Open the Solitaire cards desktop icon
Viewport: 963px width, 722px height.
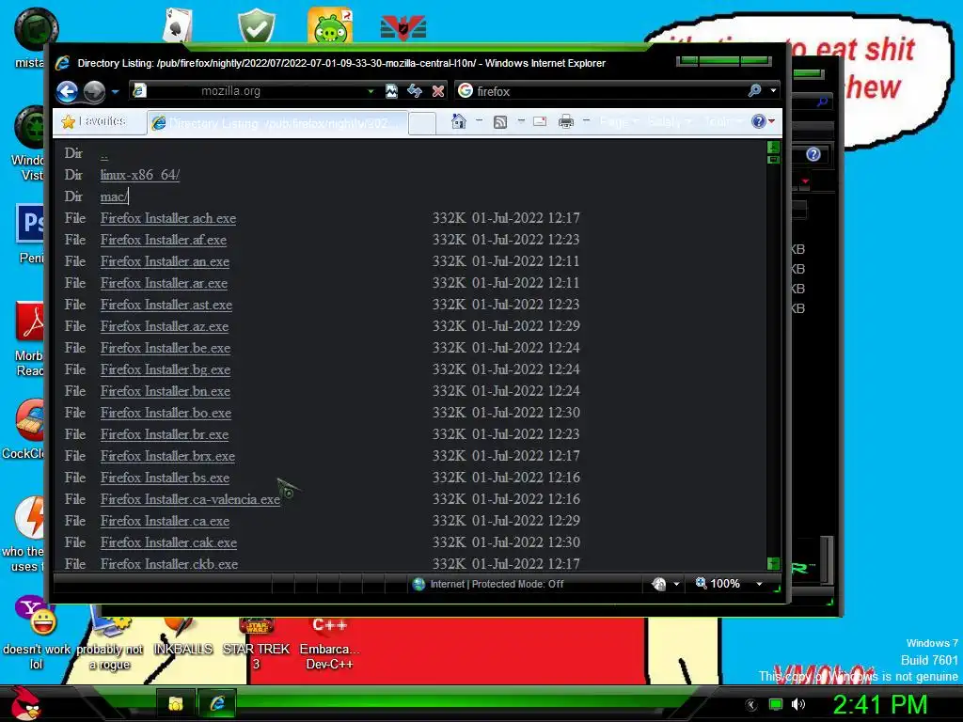[178, 24]
